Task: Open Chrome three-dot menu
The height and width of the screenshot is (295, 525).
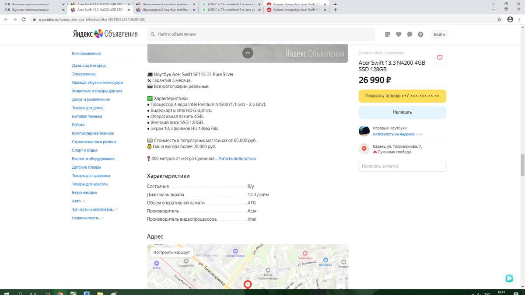Action: coord(519,20)
